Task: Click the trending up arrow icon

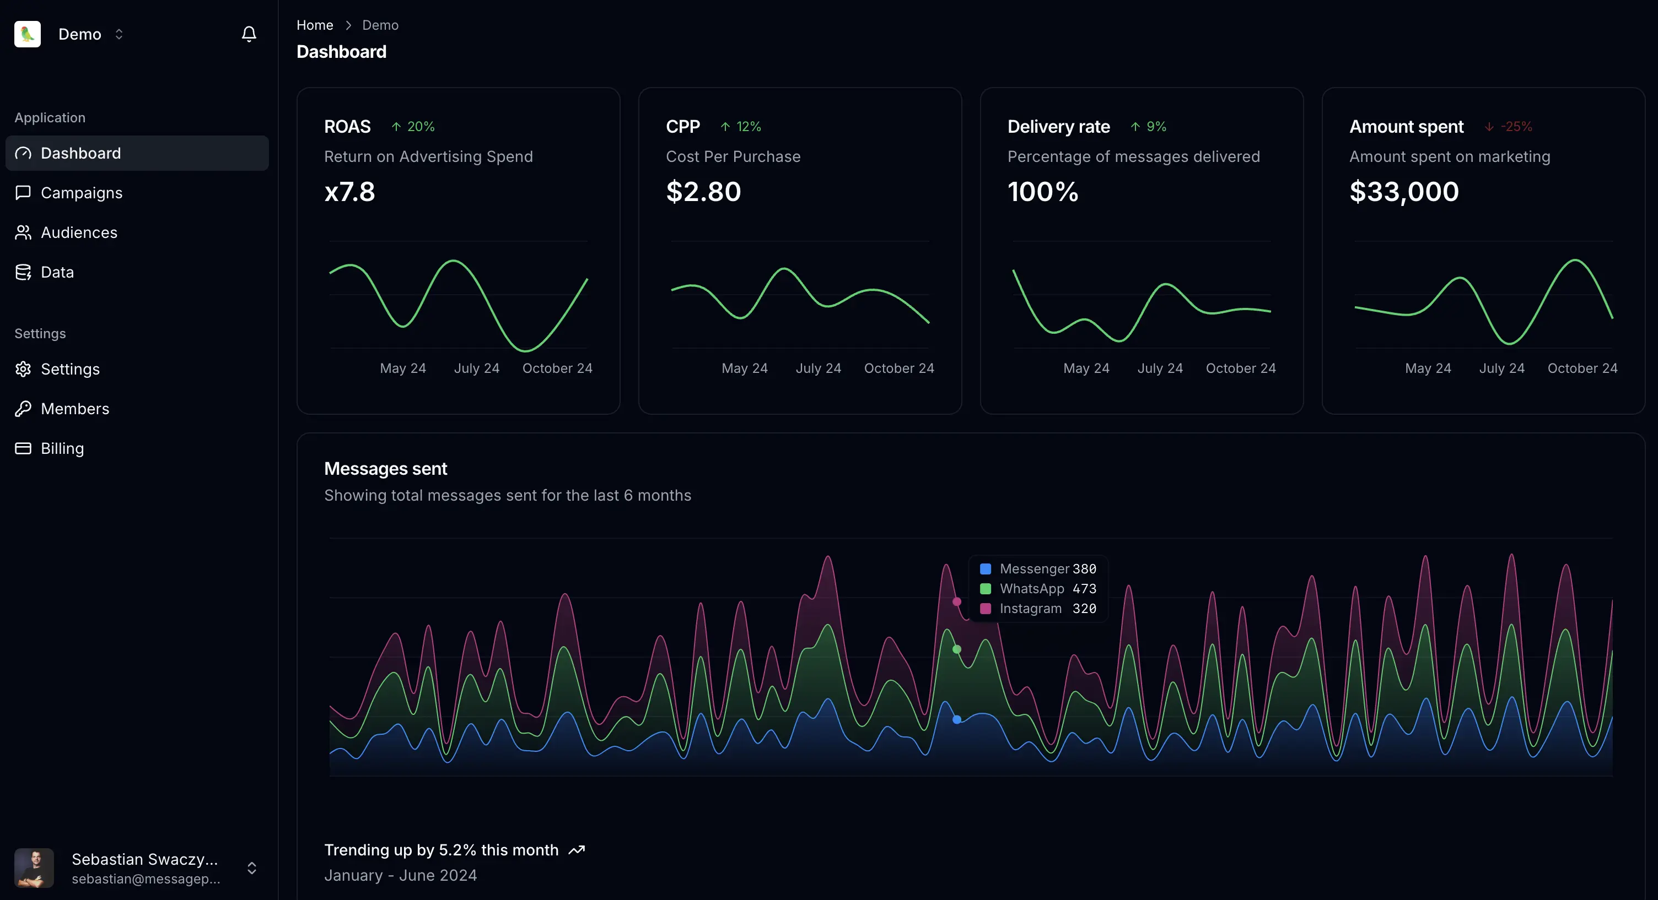Action: [577, 850]
